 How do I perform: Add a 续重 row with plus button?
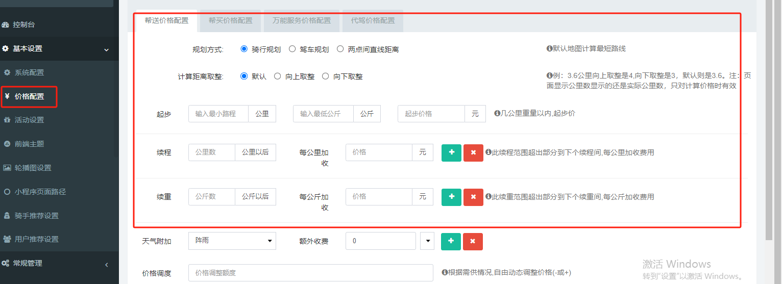(x=451, y=197)
